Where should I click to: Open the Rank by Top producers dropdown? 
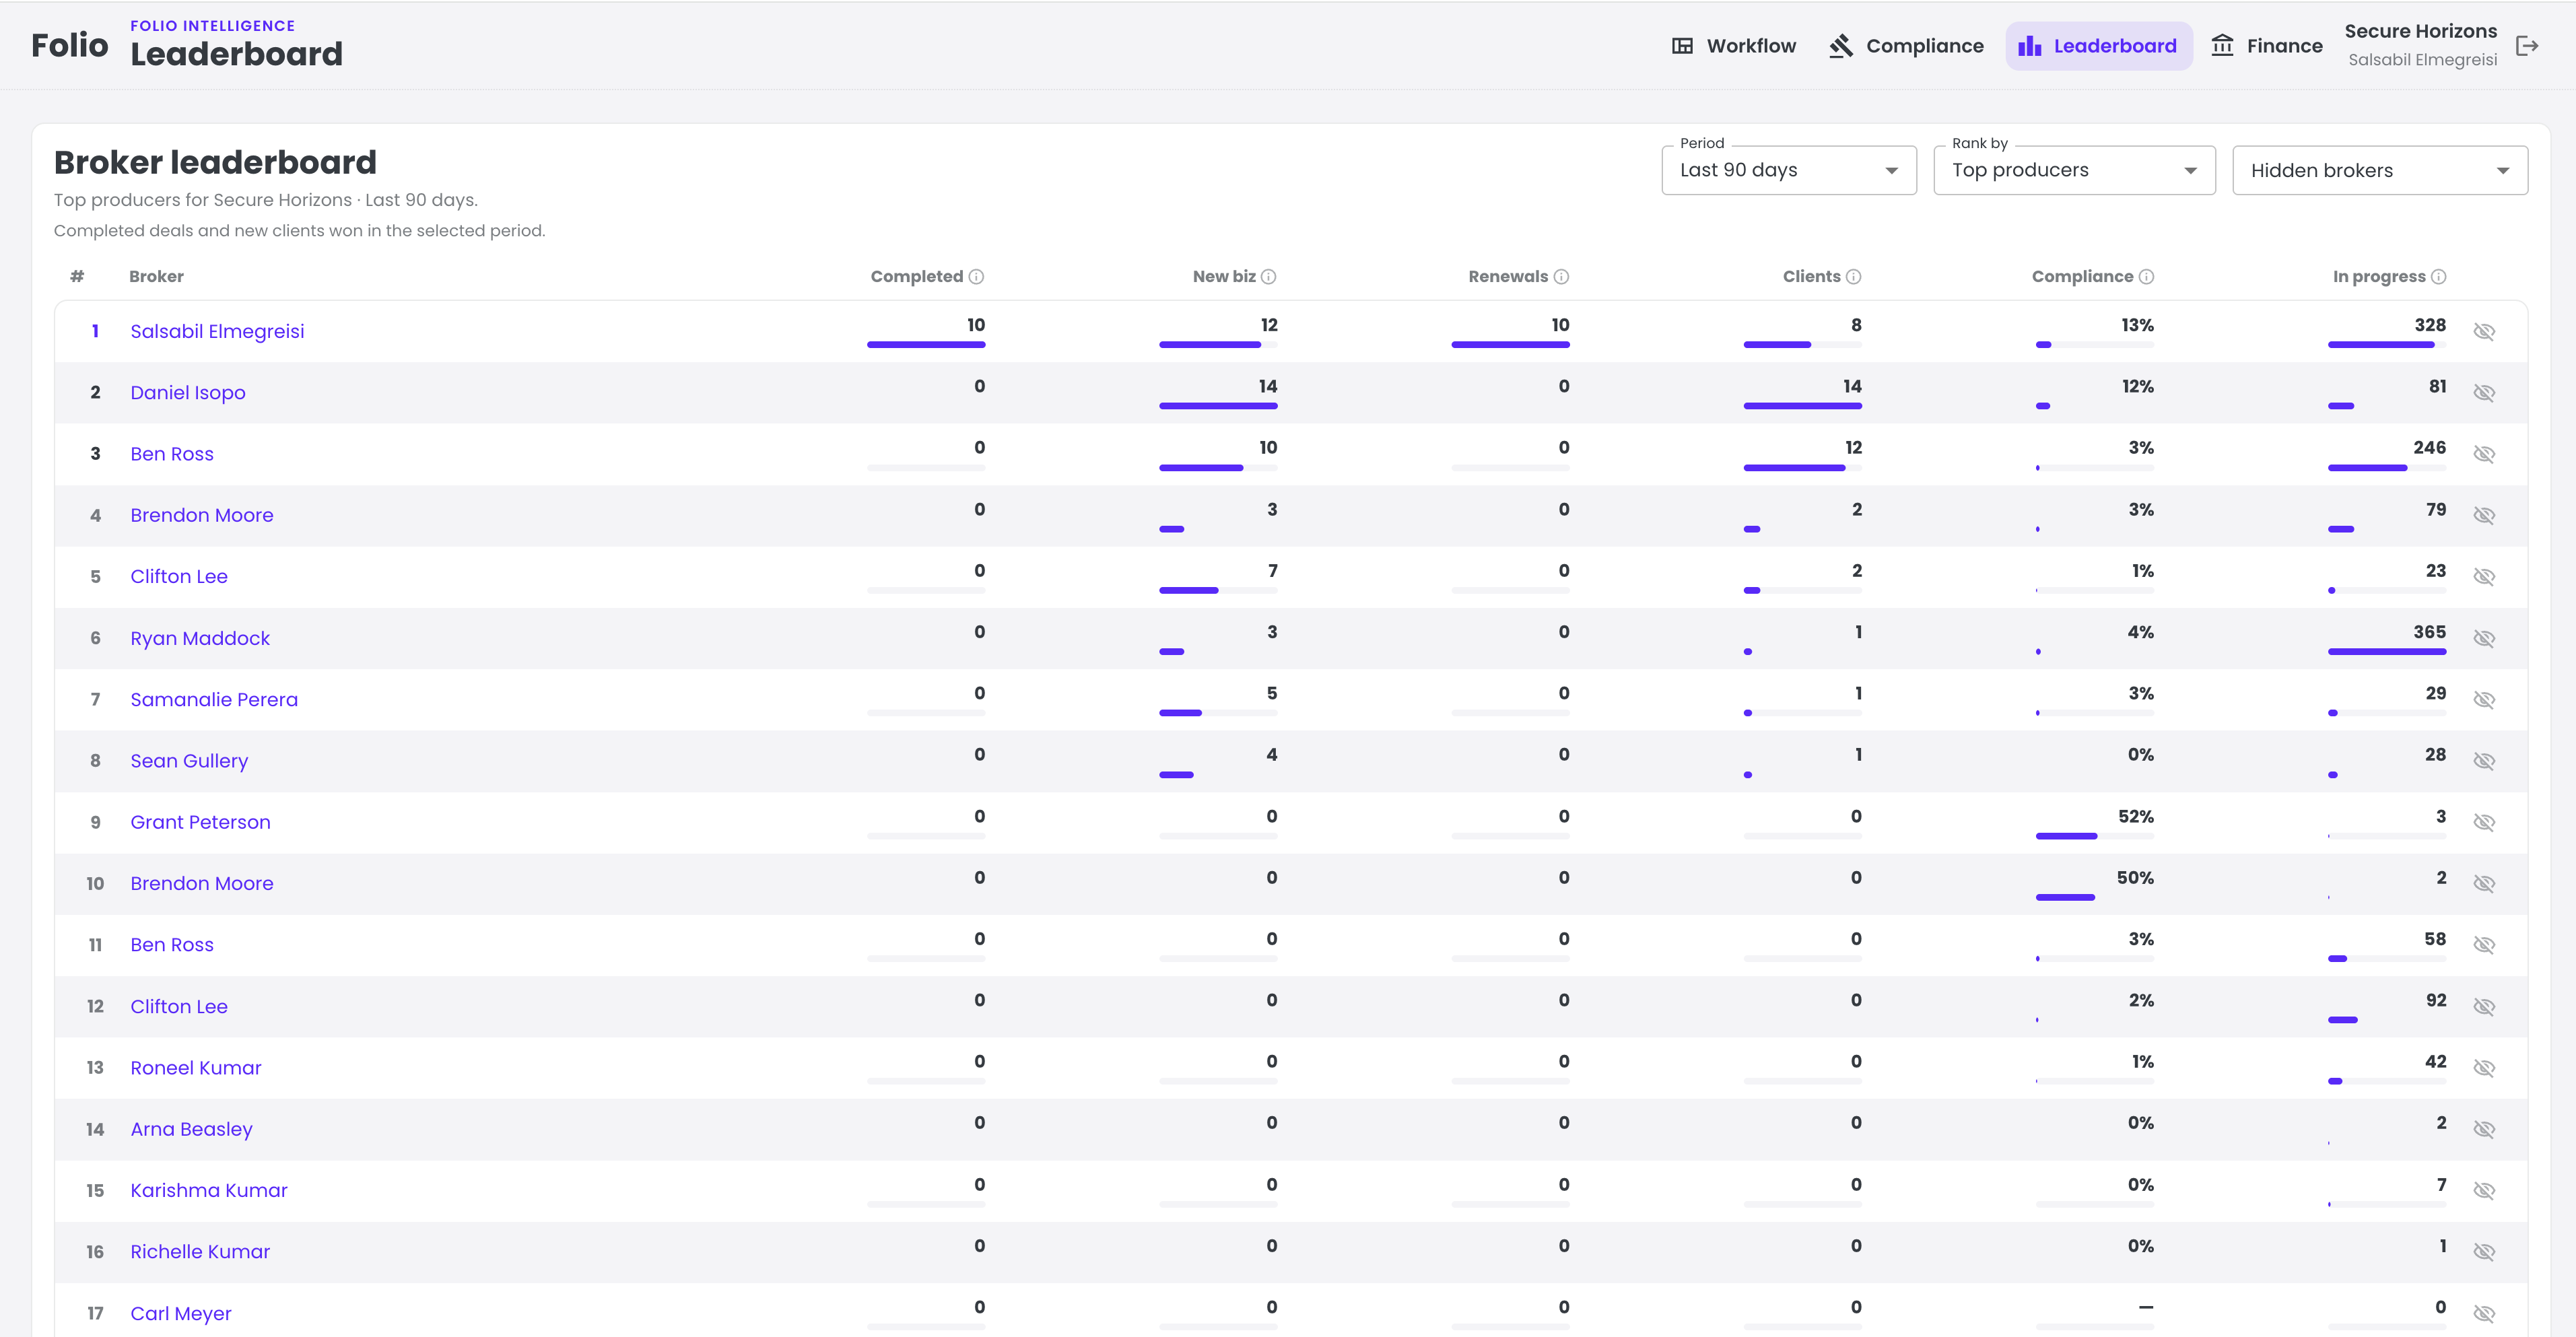point(2074,170)
